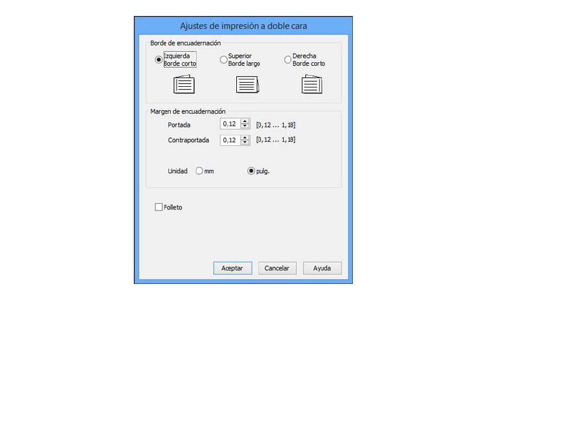The width and height of the screenshot is (586, 441).
Task: Click the Contraportada margin value field
Action: pyautogui.click(x=229, y=140)
